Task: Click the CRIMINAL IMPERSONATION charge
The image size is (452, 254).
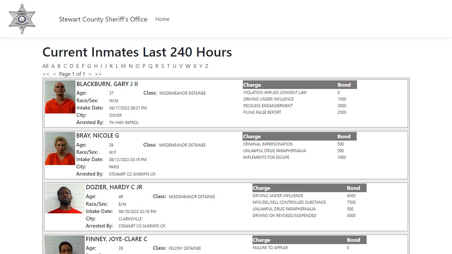Action: 268,144
